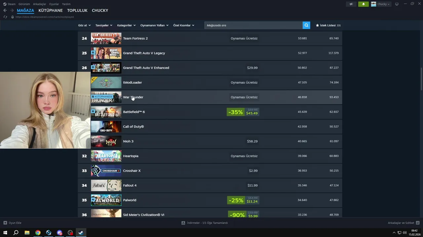The height and width of the screenshot is (237, 423).
Task: Click the Oyun Ekle label
Action: (15, 223)
